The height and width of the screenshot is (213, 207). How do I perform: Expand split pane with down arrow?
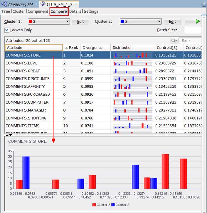(x=10, y=135)
